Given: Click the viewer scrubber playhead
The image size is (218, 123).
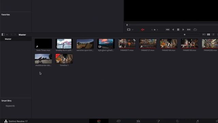Looking at the screenshot, I should tap(127, 25).
